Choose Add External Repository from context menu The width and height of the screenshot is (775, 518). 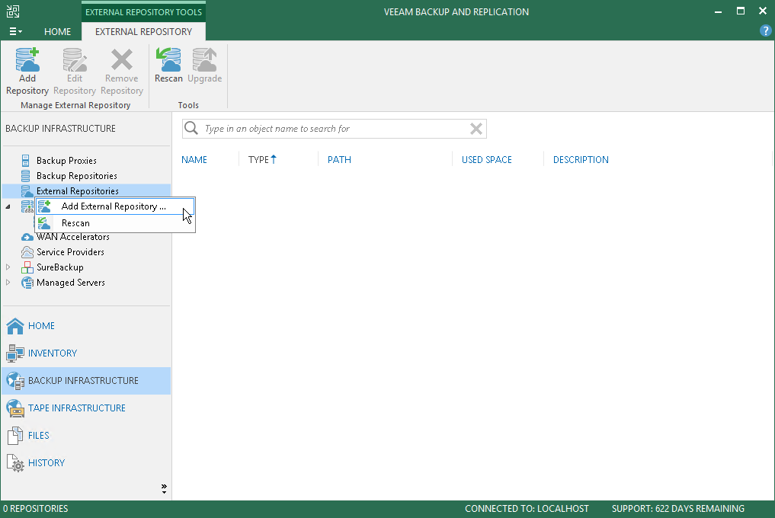click(115, 206)
